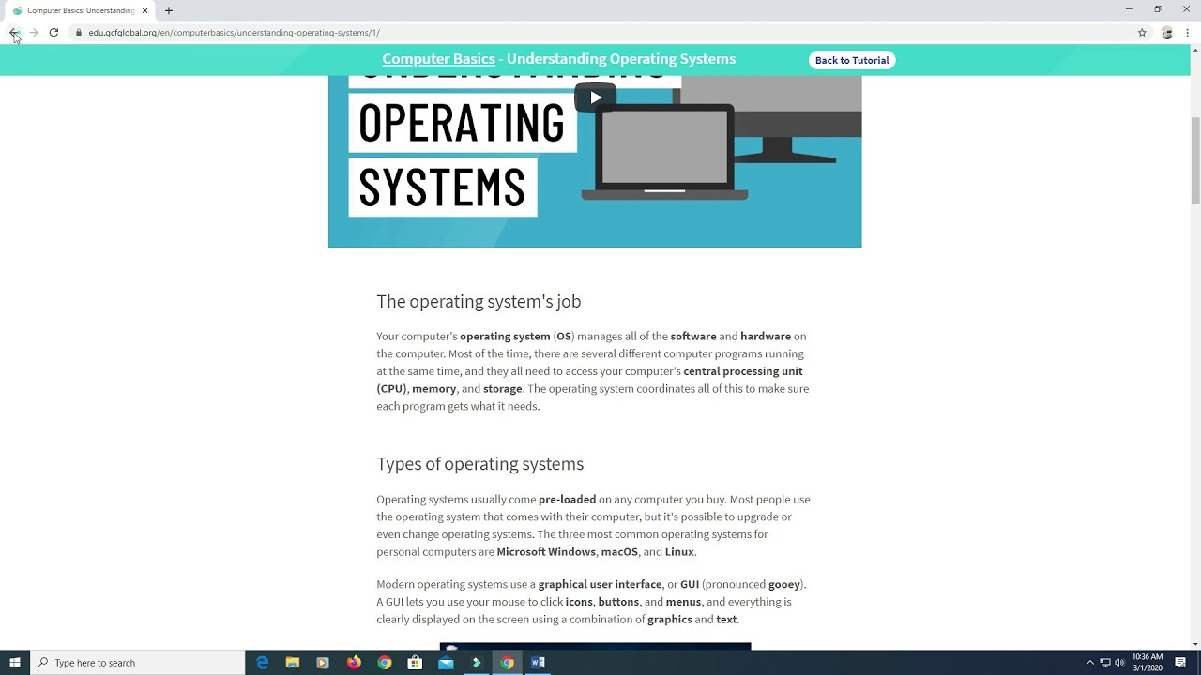Select the Computer Basics: Understanding tab
Viewport: 1201px width, 675px height.
pyautogui.click(x=80, y=10)
